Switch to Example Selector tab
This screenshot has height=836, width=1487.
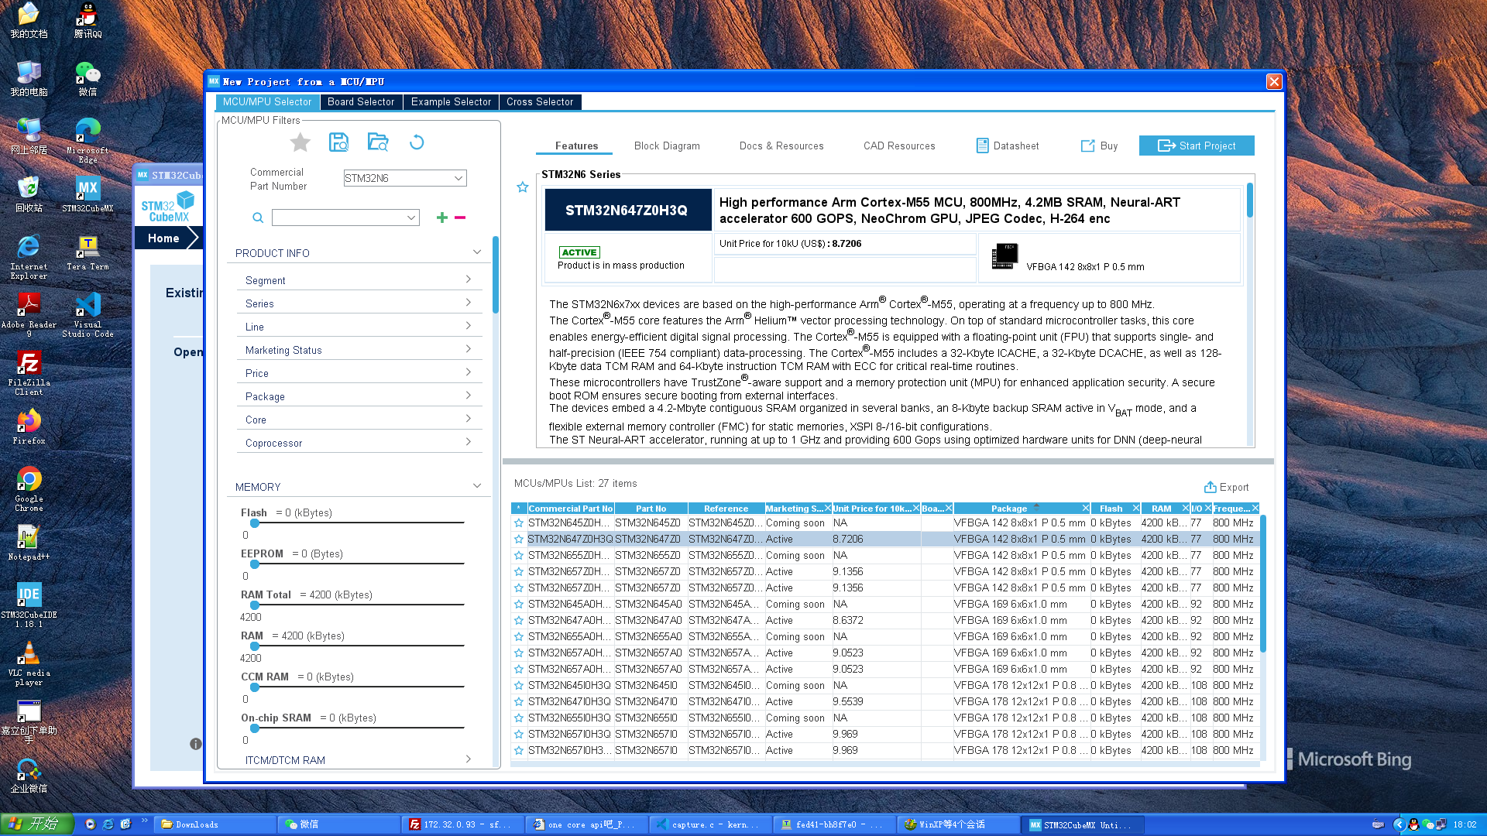point(451,102)
